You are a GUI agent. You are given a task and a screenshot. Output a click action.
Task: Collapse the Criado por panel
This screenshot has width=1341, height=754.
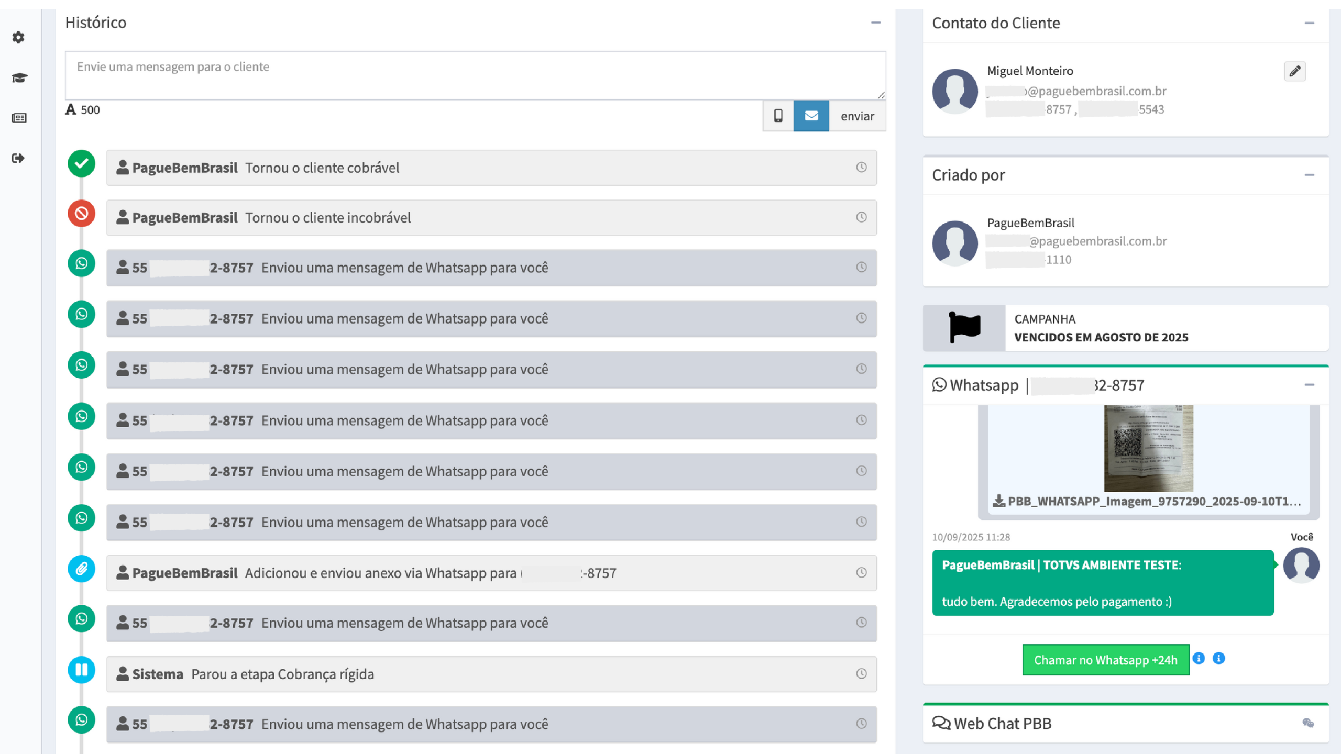[x=1309, y=175]
